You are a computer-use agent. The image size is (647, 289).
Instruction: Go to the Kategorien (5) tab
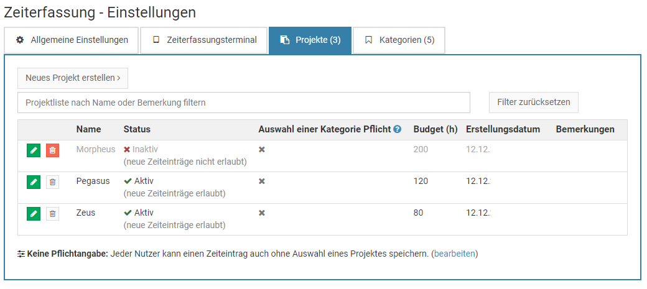tap(399, 40)
